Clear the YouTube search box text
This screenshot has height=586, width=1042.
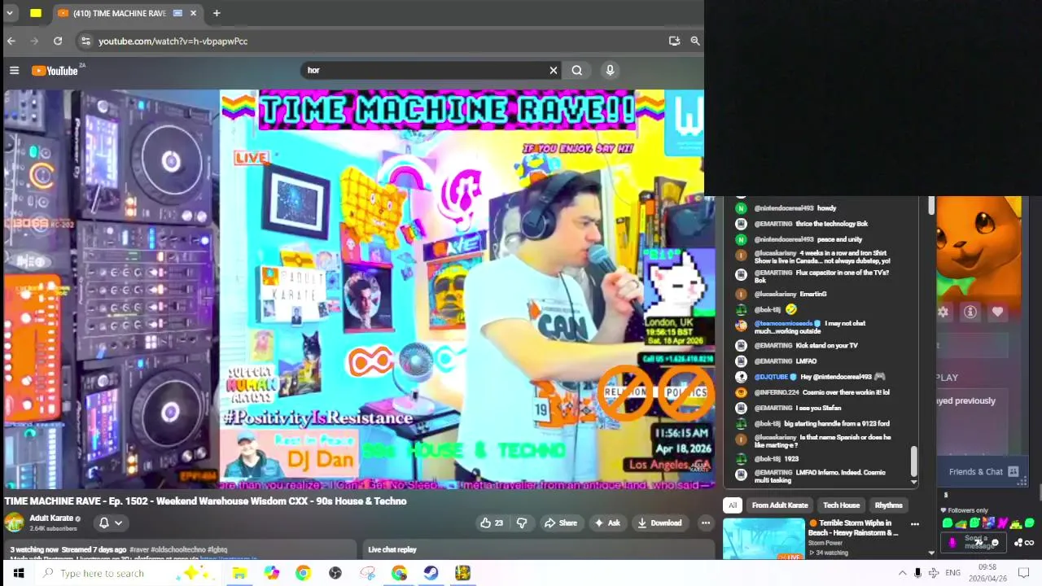(554, 70)
